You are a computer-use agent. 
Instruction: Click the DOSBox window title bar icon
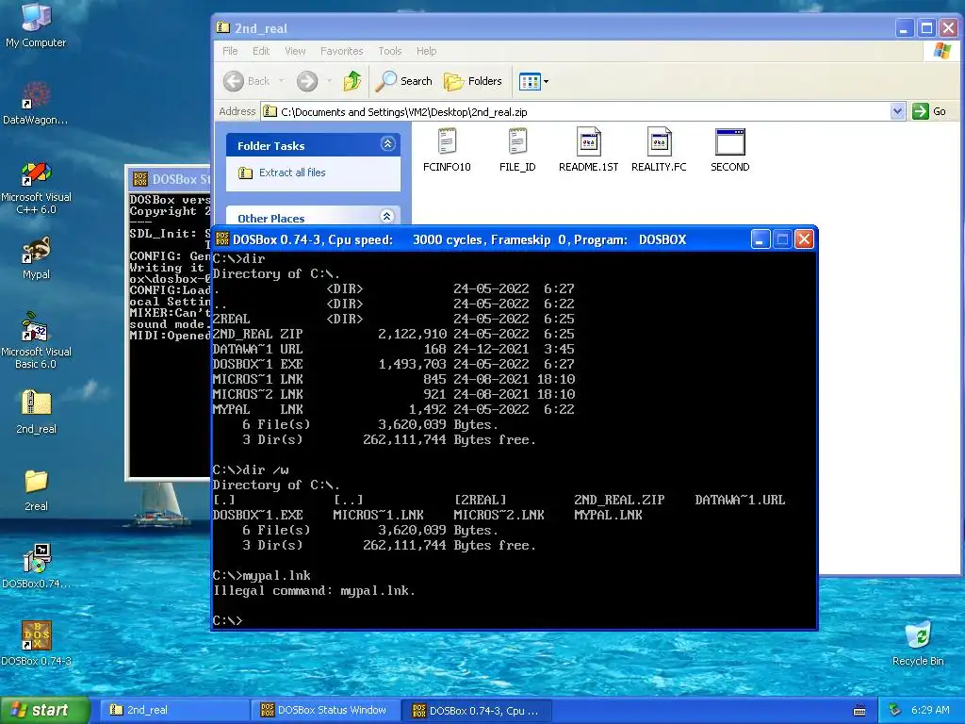coord(222,239)
